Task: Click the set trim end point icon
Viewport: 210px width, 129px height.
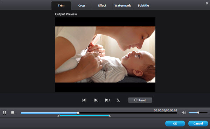Action: [96, 100]
